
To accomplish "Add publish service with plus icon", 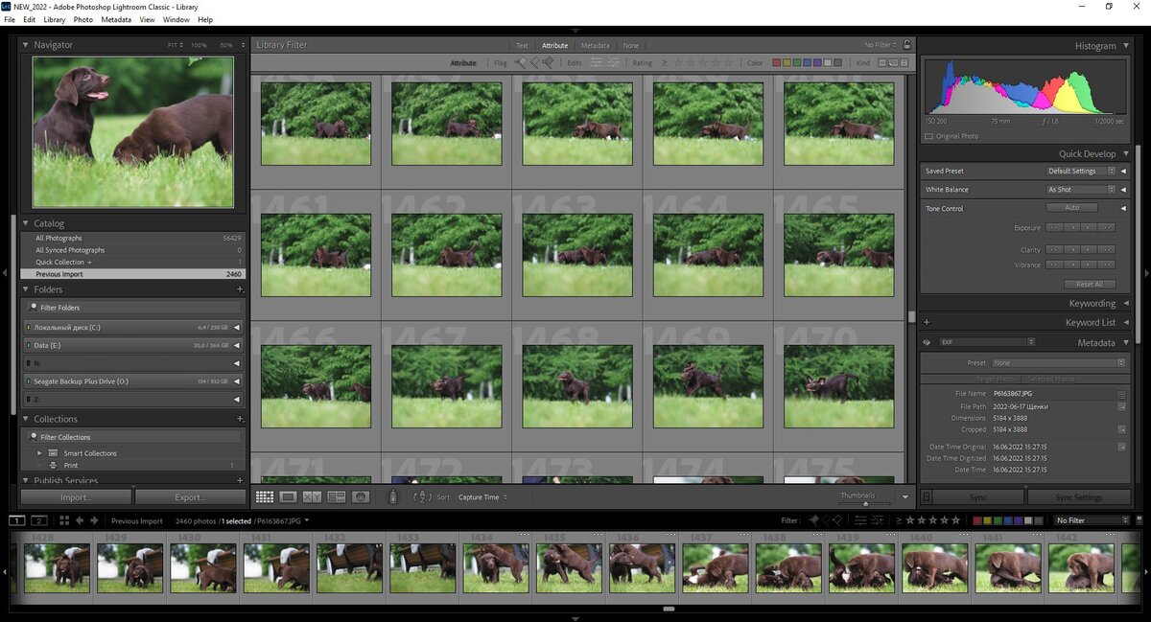I will click(240, 480).
